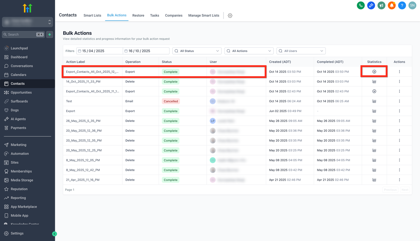Screen dimensions: 420x241
Task: Open Contacts settings gear icon
Action: tap(230, 16)
